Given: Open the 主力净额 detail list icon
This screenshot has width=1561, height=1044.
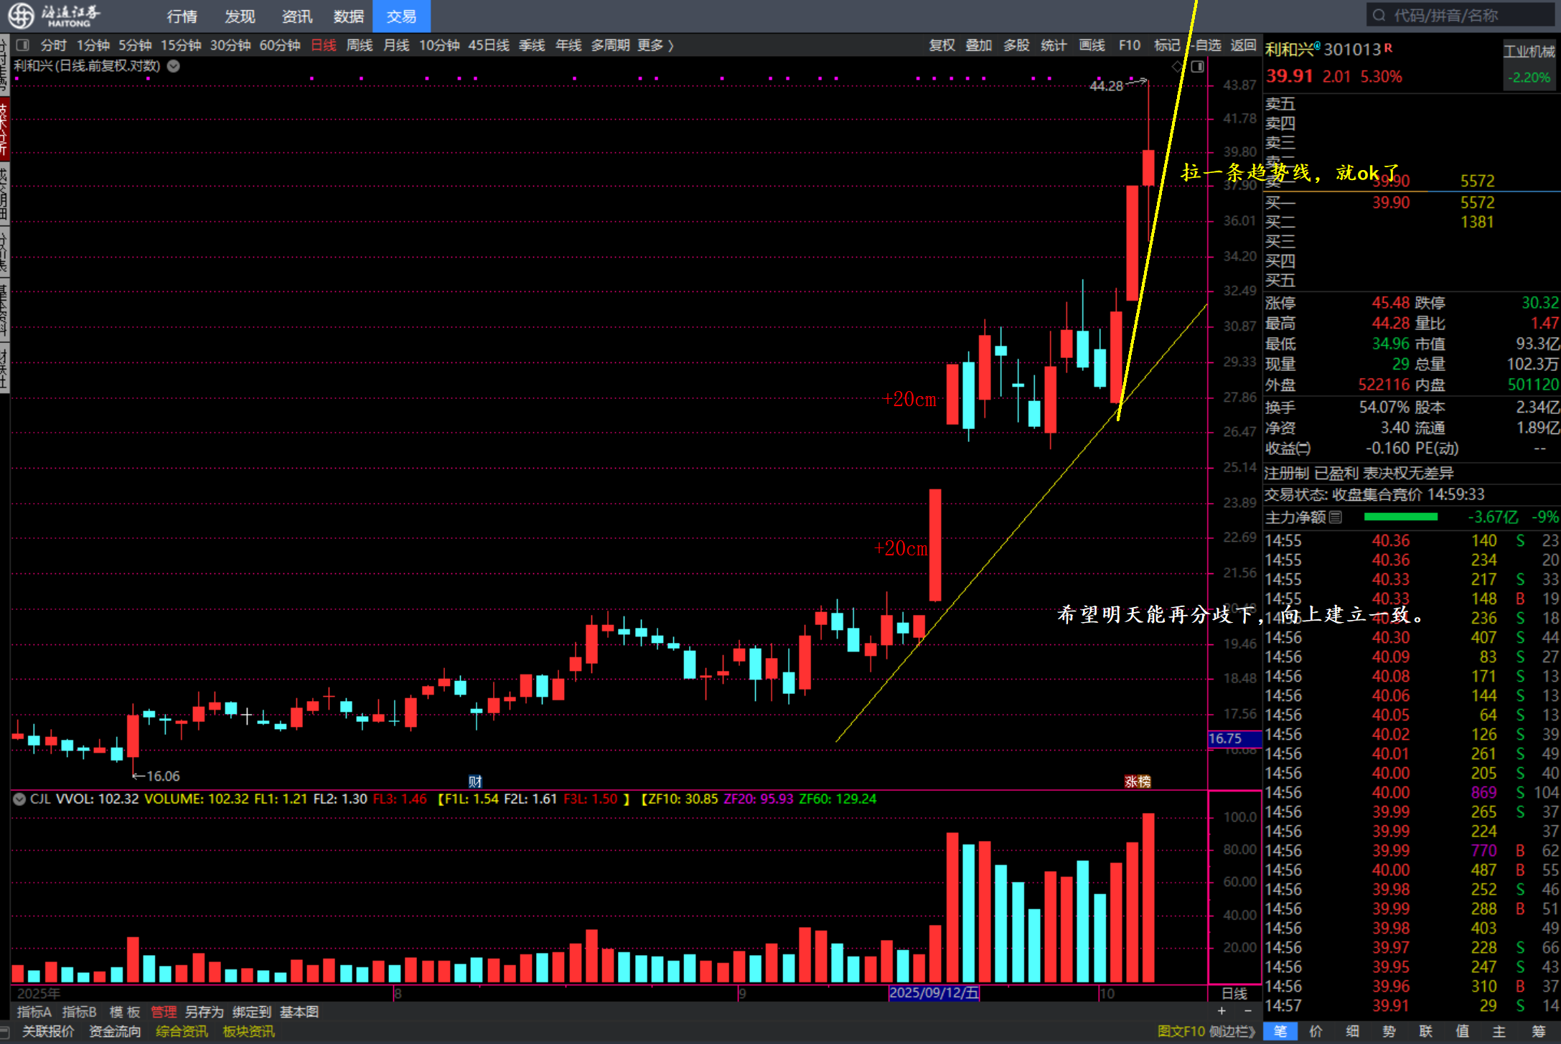Looking at the screenshot, I should click(x=1336, y=517).
